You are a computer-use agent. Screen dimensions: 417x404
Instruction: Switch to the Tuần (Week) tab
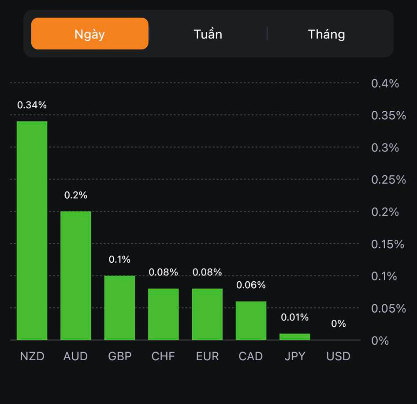(208, 34)
